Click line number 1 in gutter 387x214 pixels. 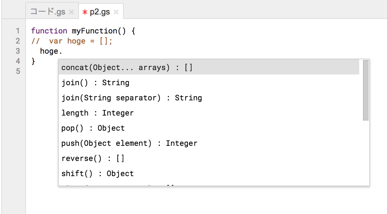[18, 31]
